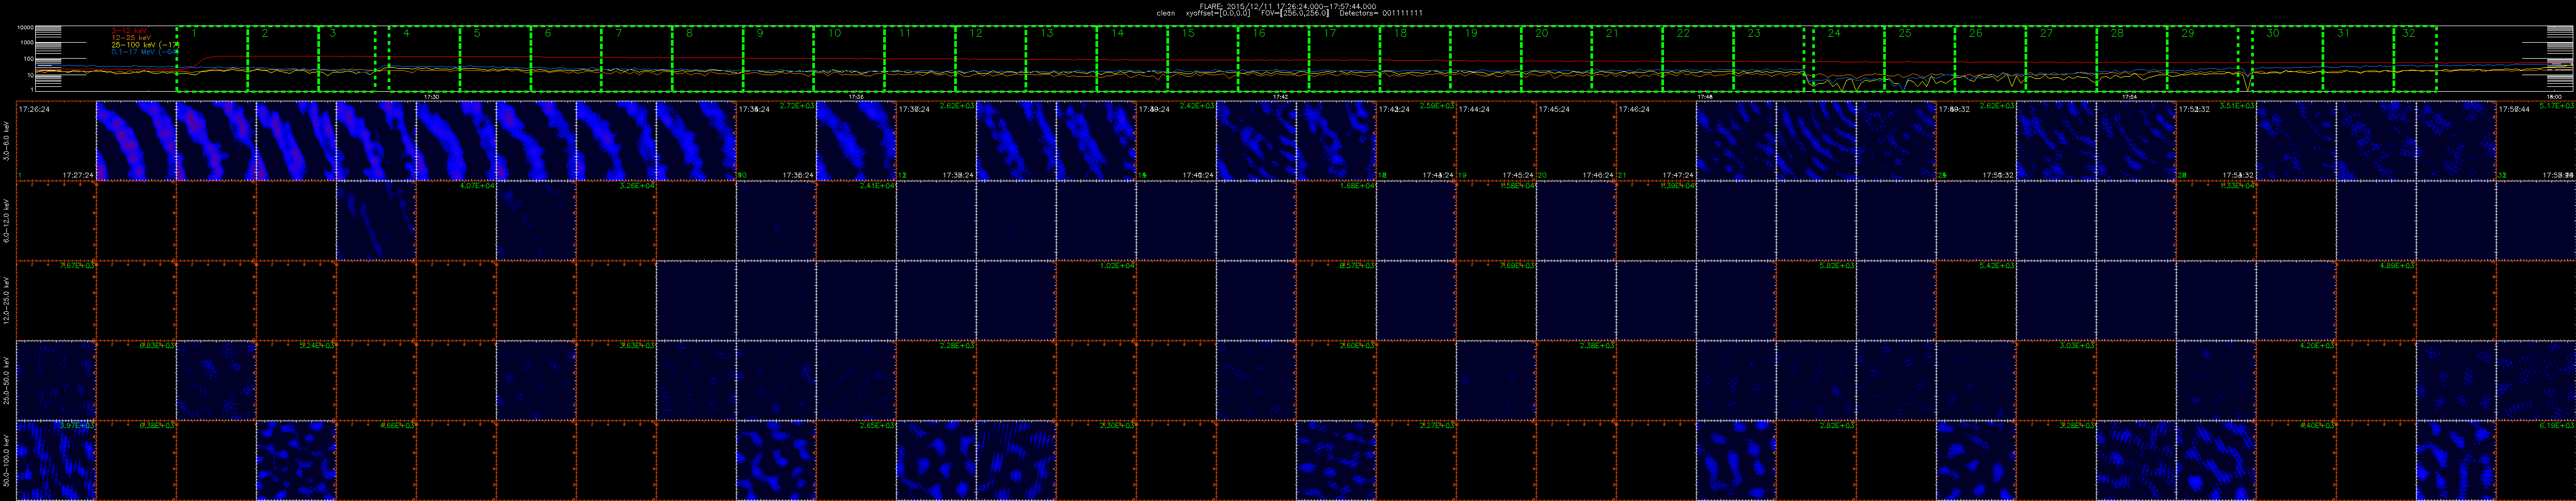Click the 2.59E+03 peak value
2576x501 pixels.
[x=1437, y=106]
